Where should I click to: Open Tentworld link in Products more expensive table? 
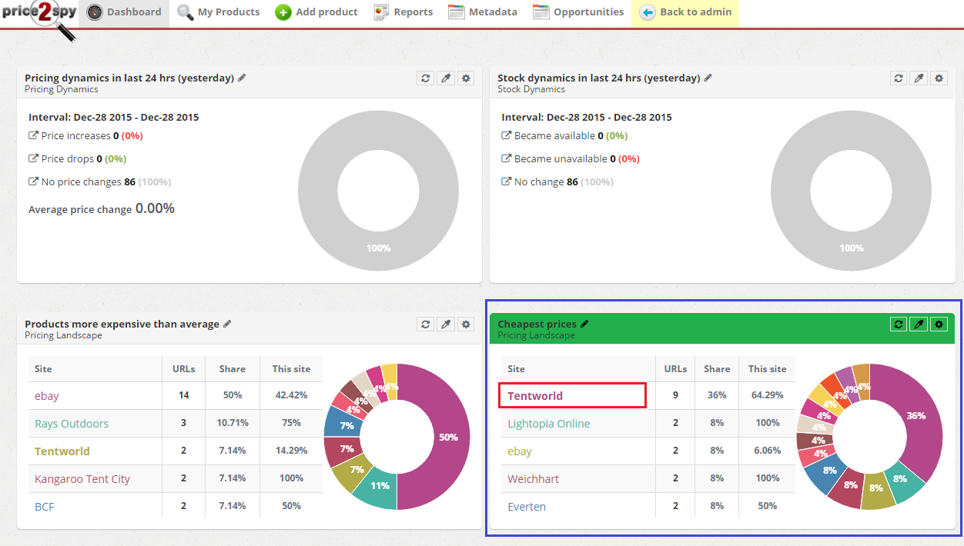point(62,451)
